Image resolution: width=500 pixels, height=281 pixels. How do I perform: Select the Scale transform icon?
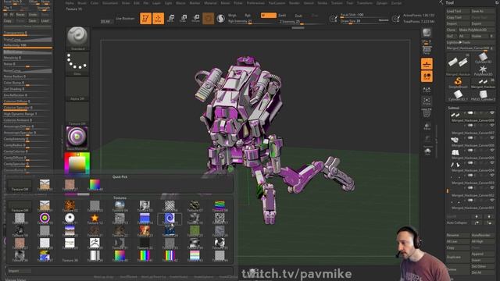pyautogui.click(x=184, y=18)
